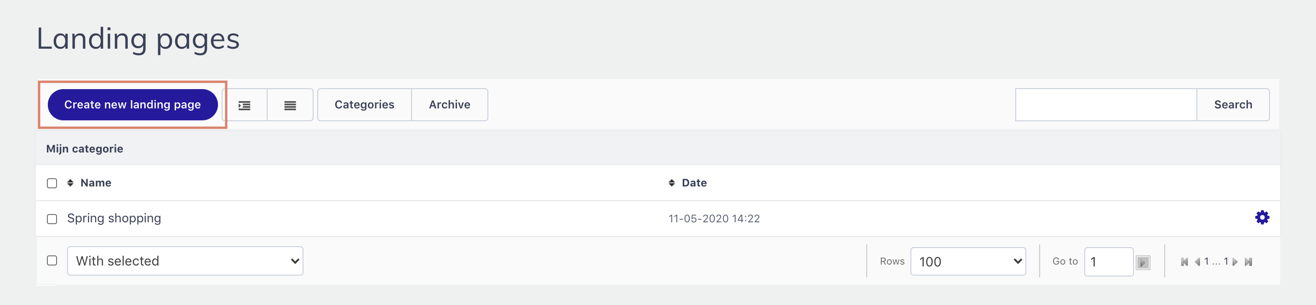The width and height of the screenshot is (1316, 305).
Task: Switch to indented category list view
Action: [x=245, y=105]
